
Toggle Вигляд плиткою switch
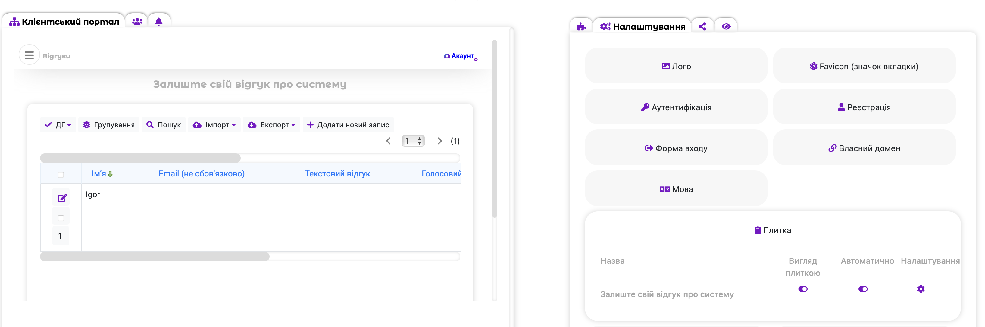(x=803, y=289)
